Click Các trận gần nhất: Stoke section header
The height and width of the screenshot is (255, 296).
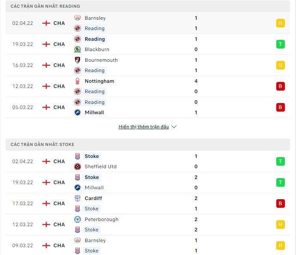coord(148,145)
